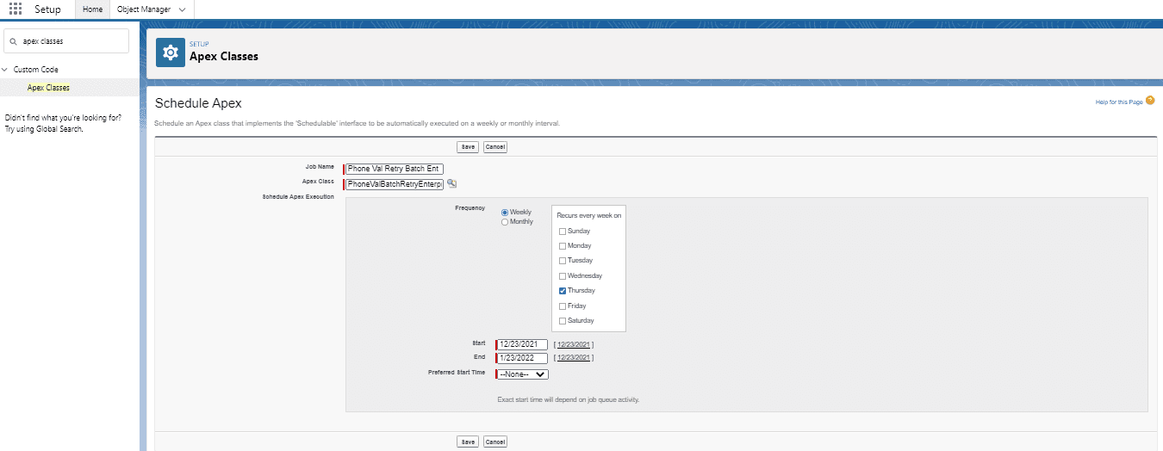Open the App Launcher grid icon

coord(16,9)
